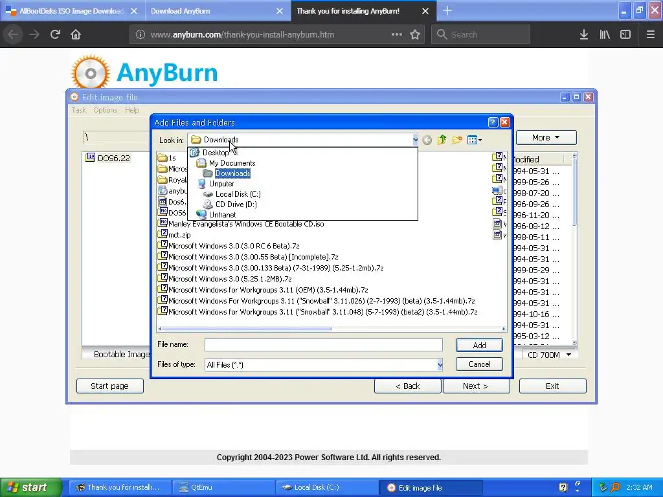Click the Windows start button
The image size is (663, 497).
(31, 487)
